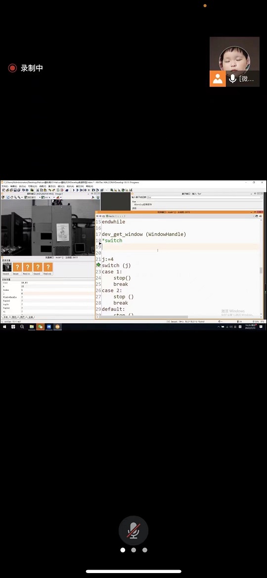Switch to the Global (全局) variables tab
267x578 pixels.
(31, 317)
